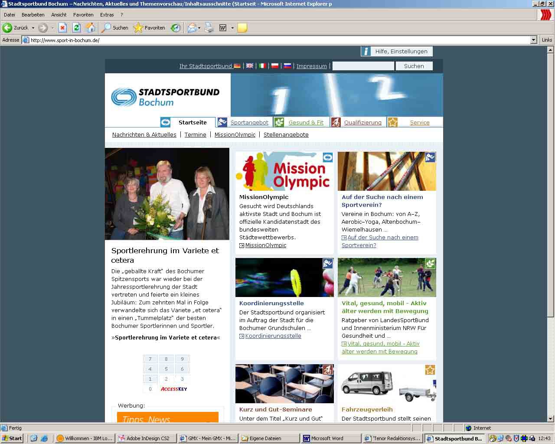The image size is (555, 444).
Task: Click the website search input field
Action: tap(363, 66)
